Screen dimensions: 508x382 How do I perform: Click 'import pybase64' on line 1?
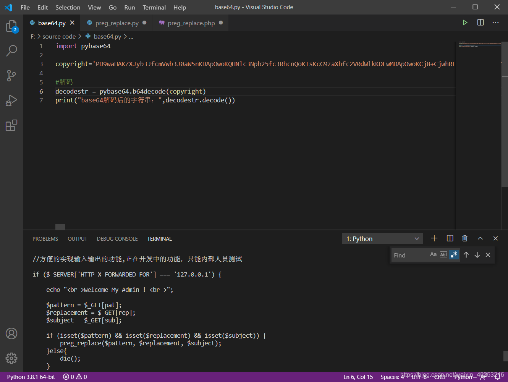pyautogui.click(x=83, y=46)
